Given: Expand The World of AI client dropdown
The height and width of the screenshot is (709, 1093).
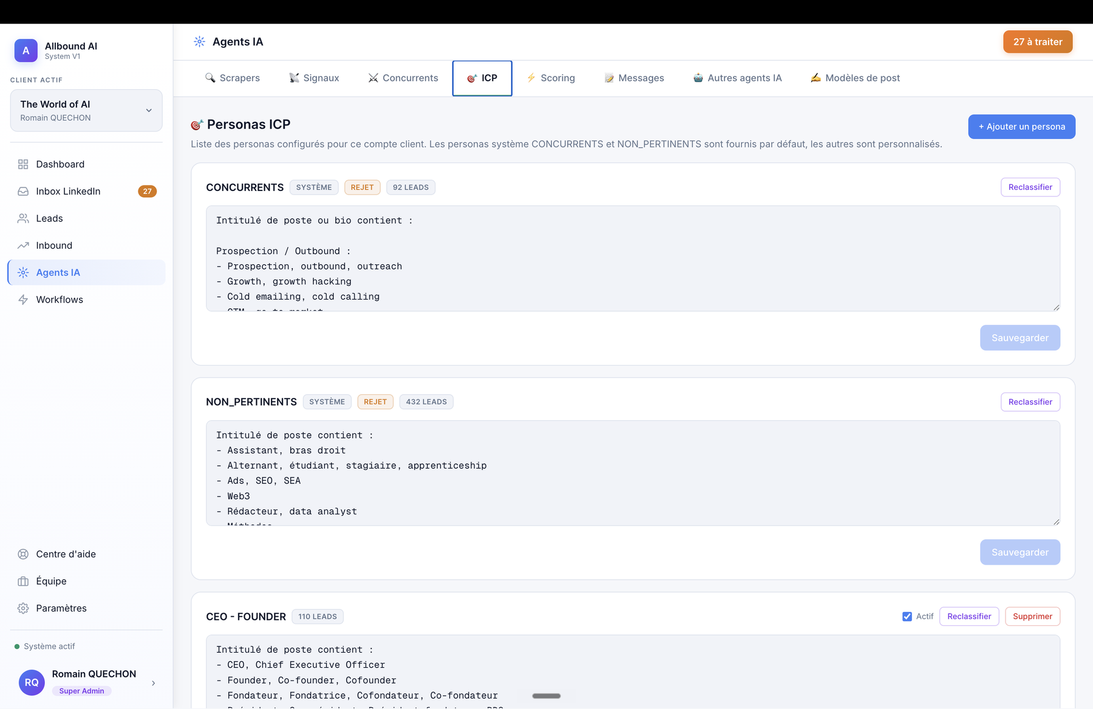Looking at the screenshot, I should pyautogui.click(x=86, y=110).
